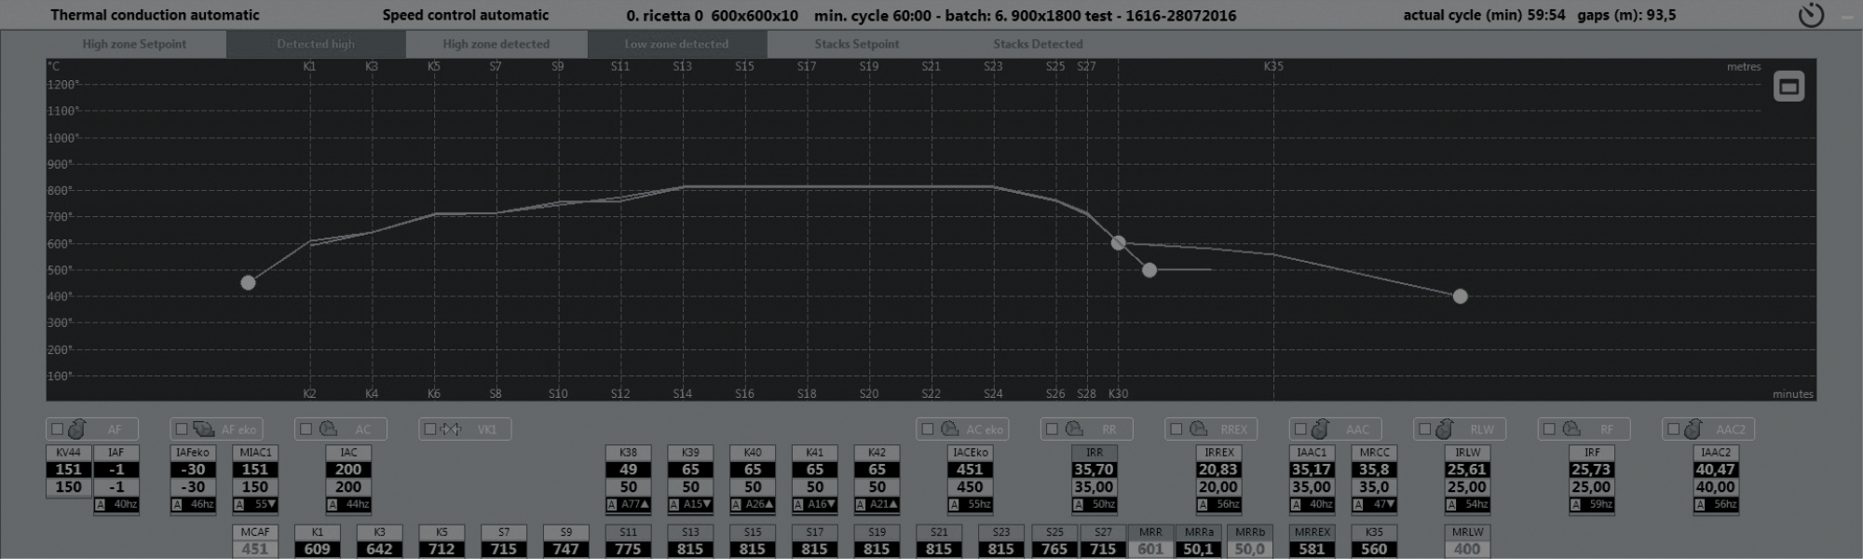
Task: Click the AF fan blower icon
Action: (x=76, y=429)
